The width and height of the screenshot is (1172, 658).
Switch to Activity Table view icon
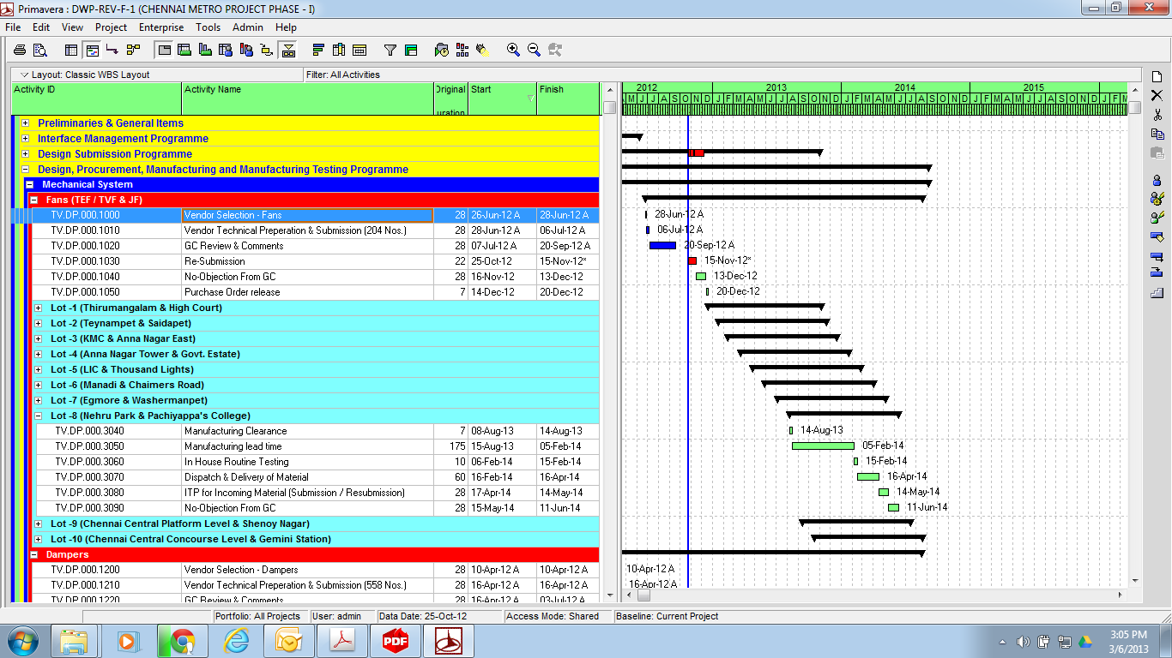(x=71, y=50)
